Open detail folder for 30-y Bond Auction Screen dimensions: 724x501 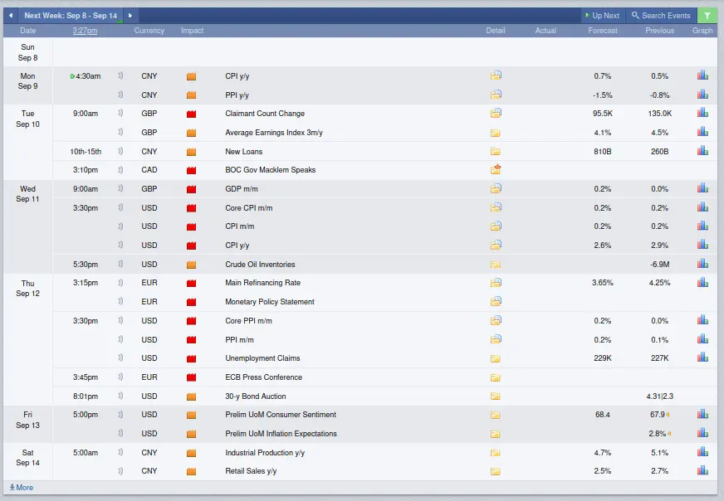[496, 396]
